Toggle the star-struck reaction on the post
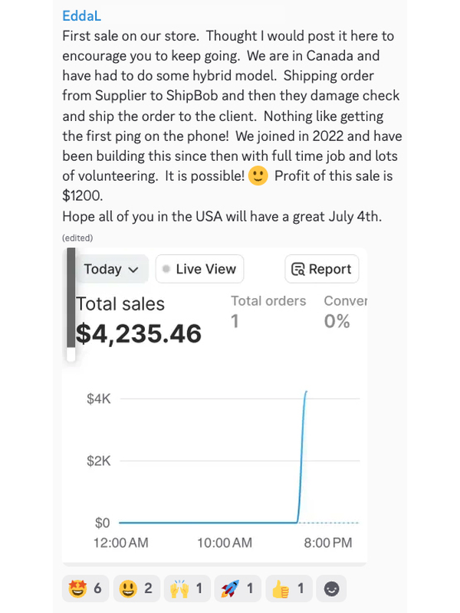This screenshot has width=460, height=613. click(77, 588)
